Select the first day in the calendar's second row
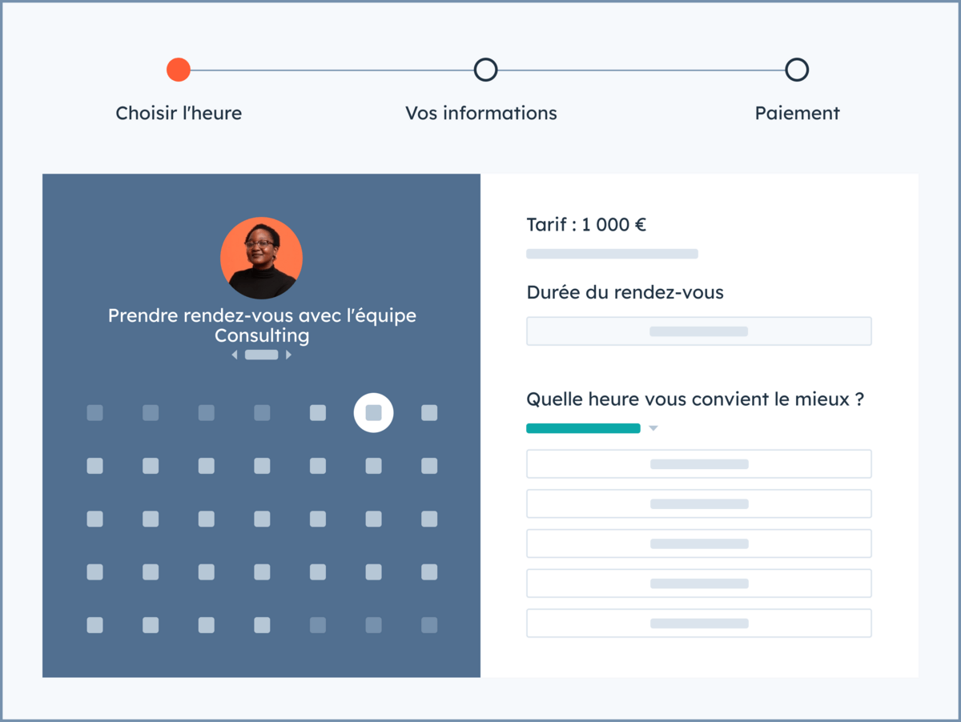This screenshot has height=722, width=961. [x=94, y=466]
